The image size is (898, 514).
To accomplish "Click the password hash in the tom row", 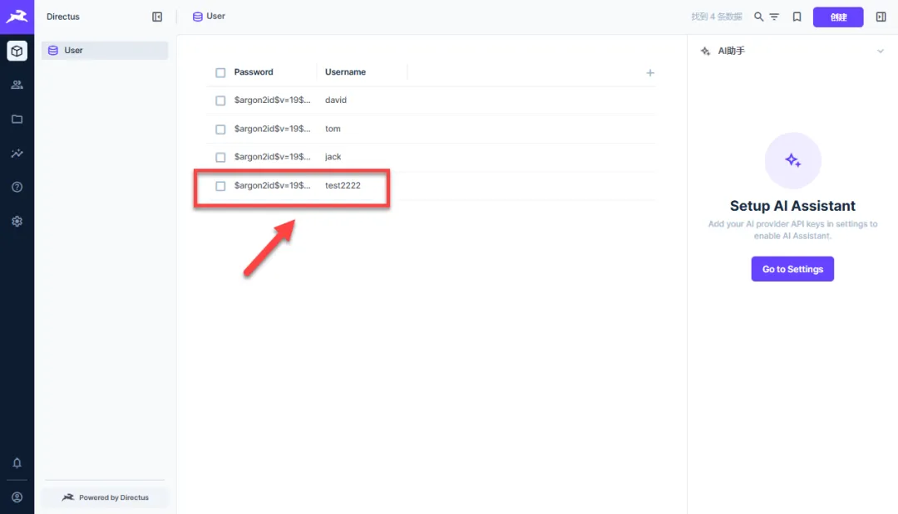I will 272,129.
